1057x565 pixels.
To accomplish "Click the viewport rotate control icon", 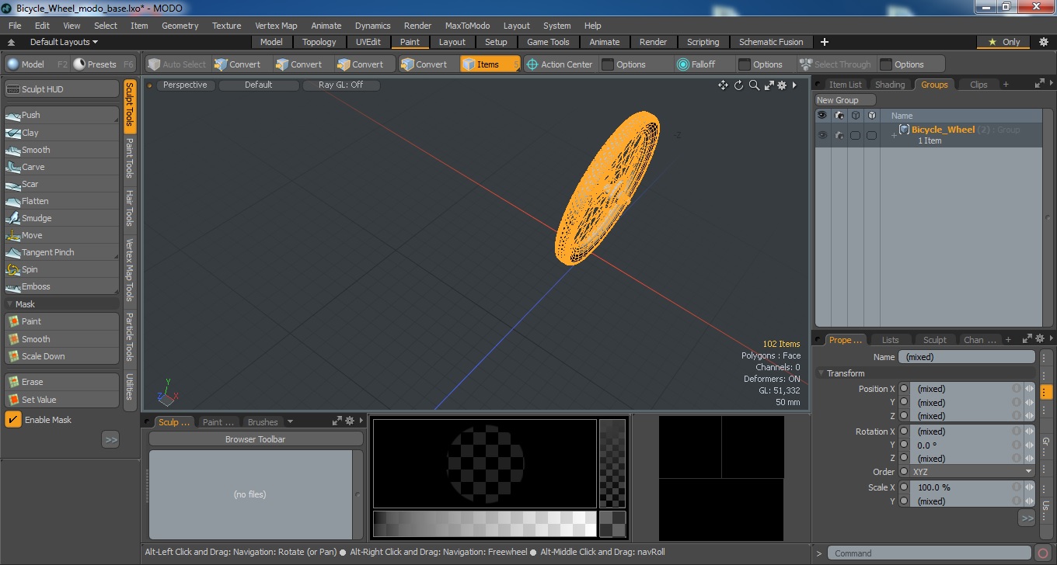I will pos(739,85).
